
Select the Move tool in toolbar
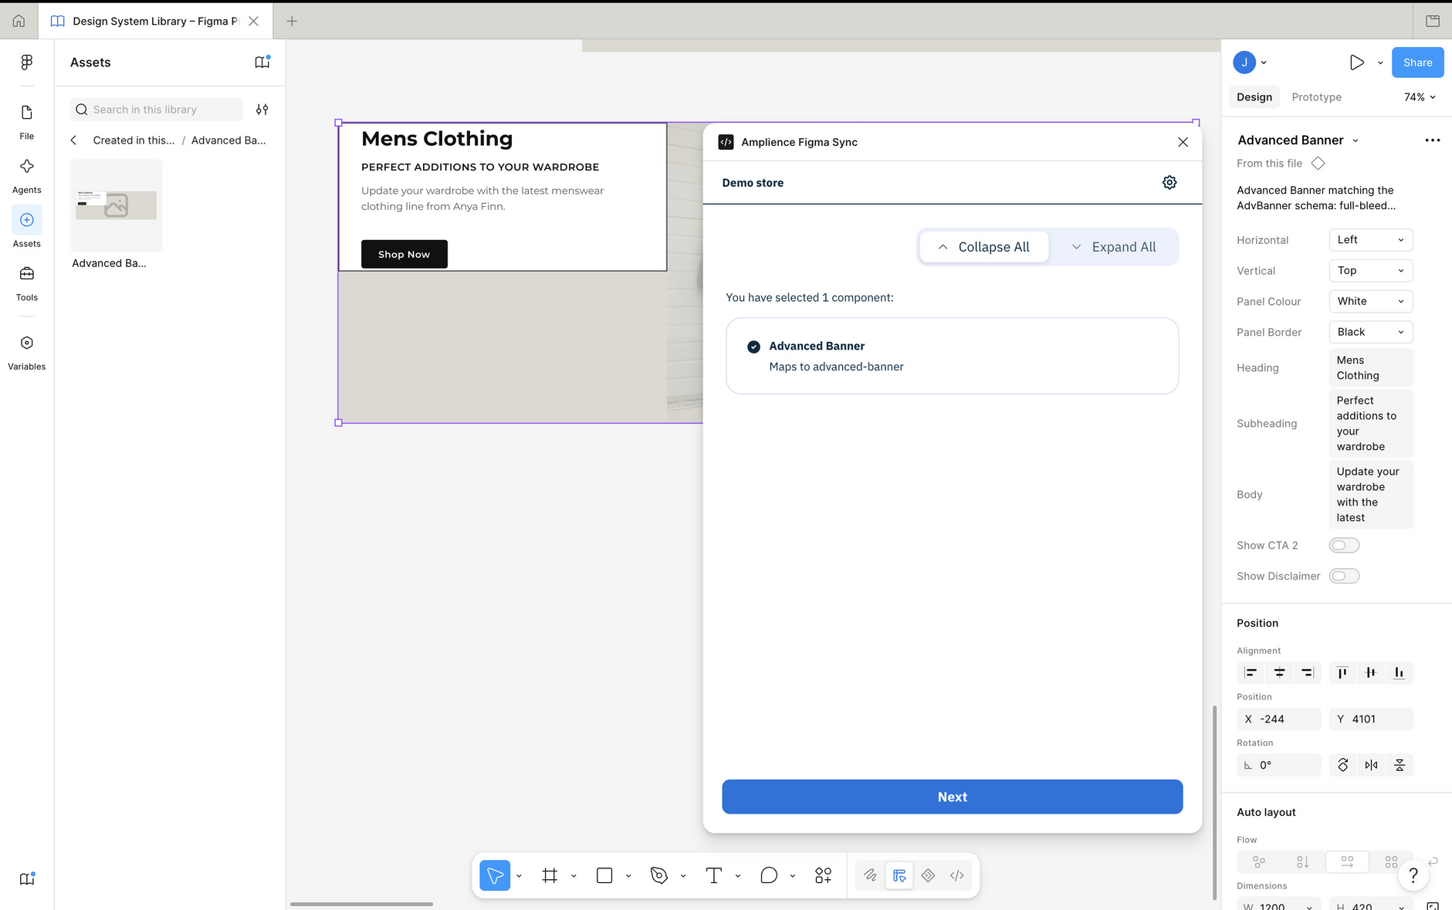(495, 875)
